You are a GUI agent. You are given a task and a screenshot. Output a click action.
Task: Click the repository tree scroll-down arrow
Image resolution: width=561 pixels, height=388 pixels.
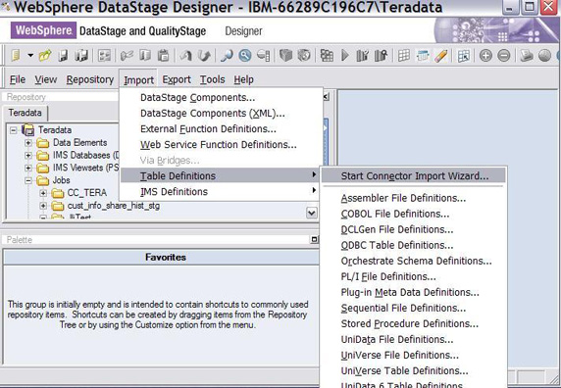point(312,214)
